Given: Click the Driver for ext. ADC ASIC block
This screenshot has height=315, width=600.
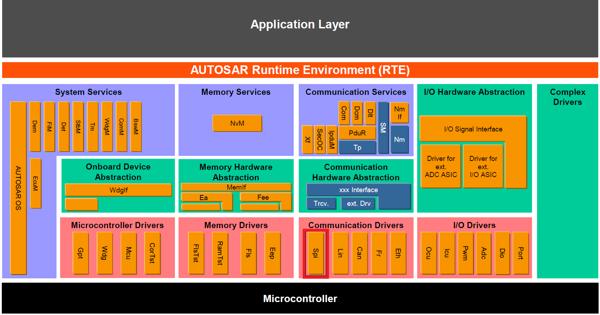Looking at the screenshot, I should [441, 166].
